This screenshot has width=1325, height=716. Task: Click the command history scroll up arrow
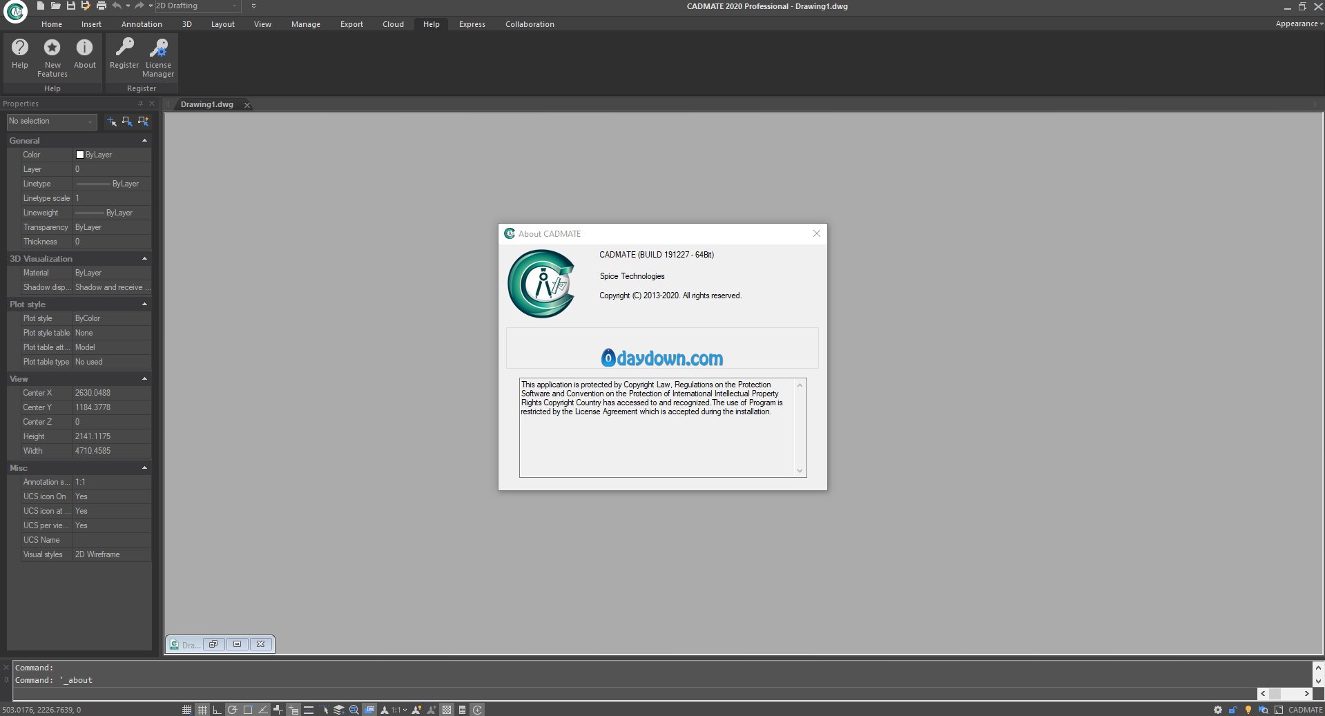pos(1318,668)
